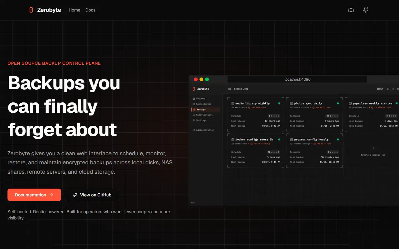399x249 pixels.
Task: Select Notifications in the app sidebar
Action: pos(203,115)
